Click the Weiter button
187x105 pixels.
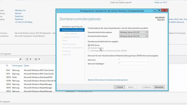tap(131, 87)
